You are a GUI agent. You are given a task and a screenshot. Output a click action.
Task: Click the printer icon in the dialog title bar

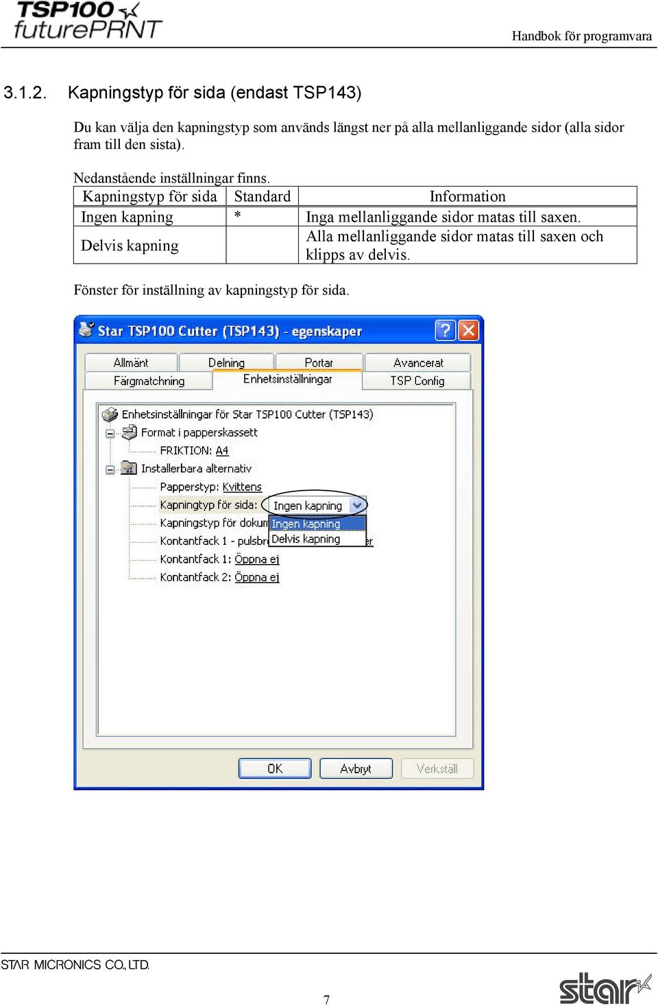tap(86, 329)
